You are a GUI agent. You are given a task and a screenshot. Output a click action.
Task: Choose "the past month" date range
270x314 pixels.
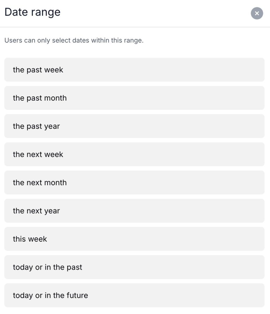tap(134, 98)
